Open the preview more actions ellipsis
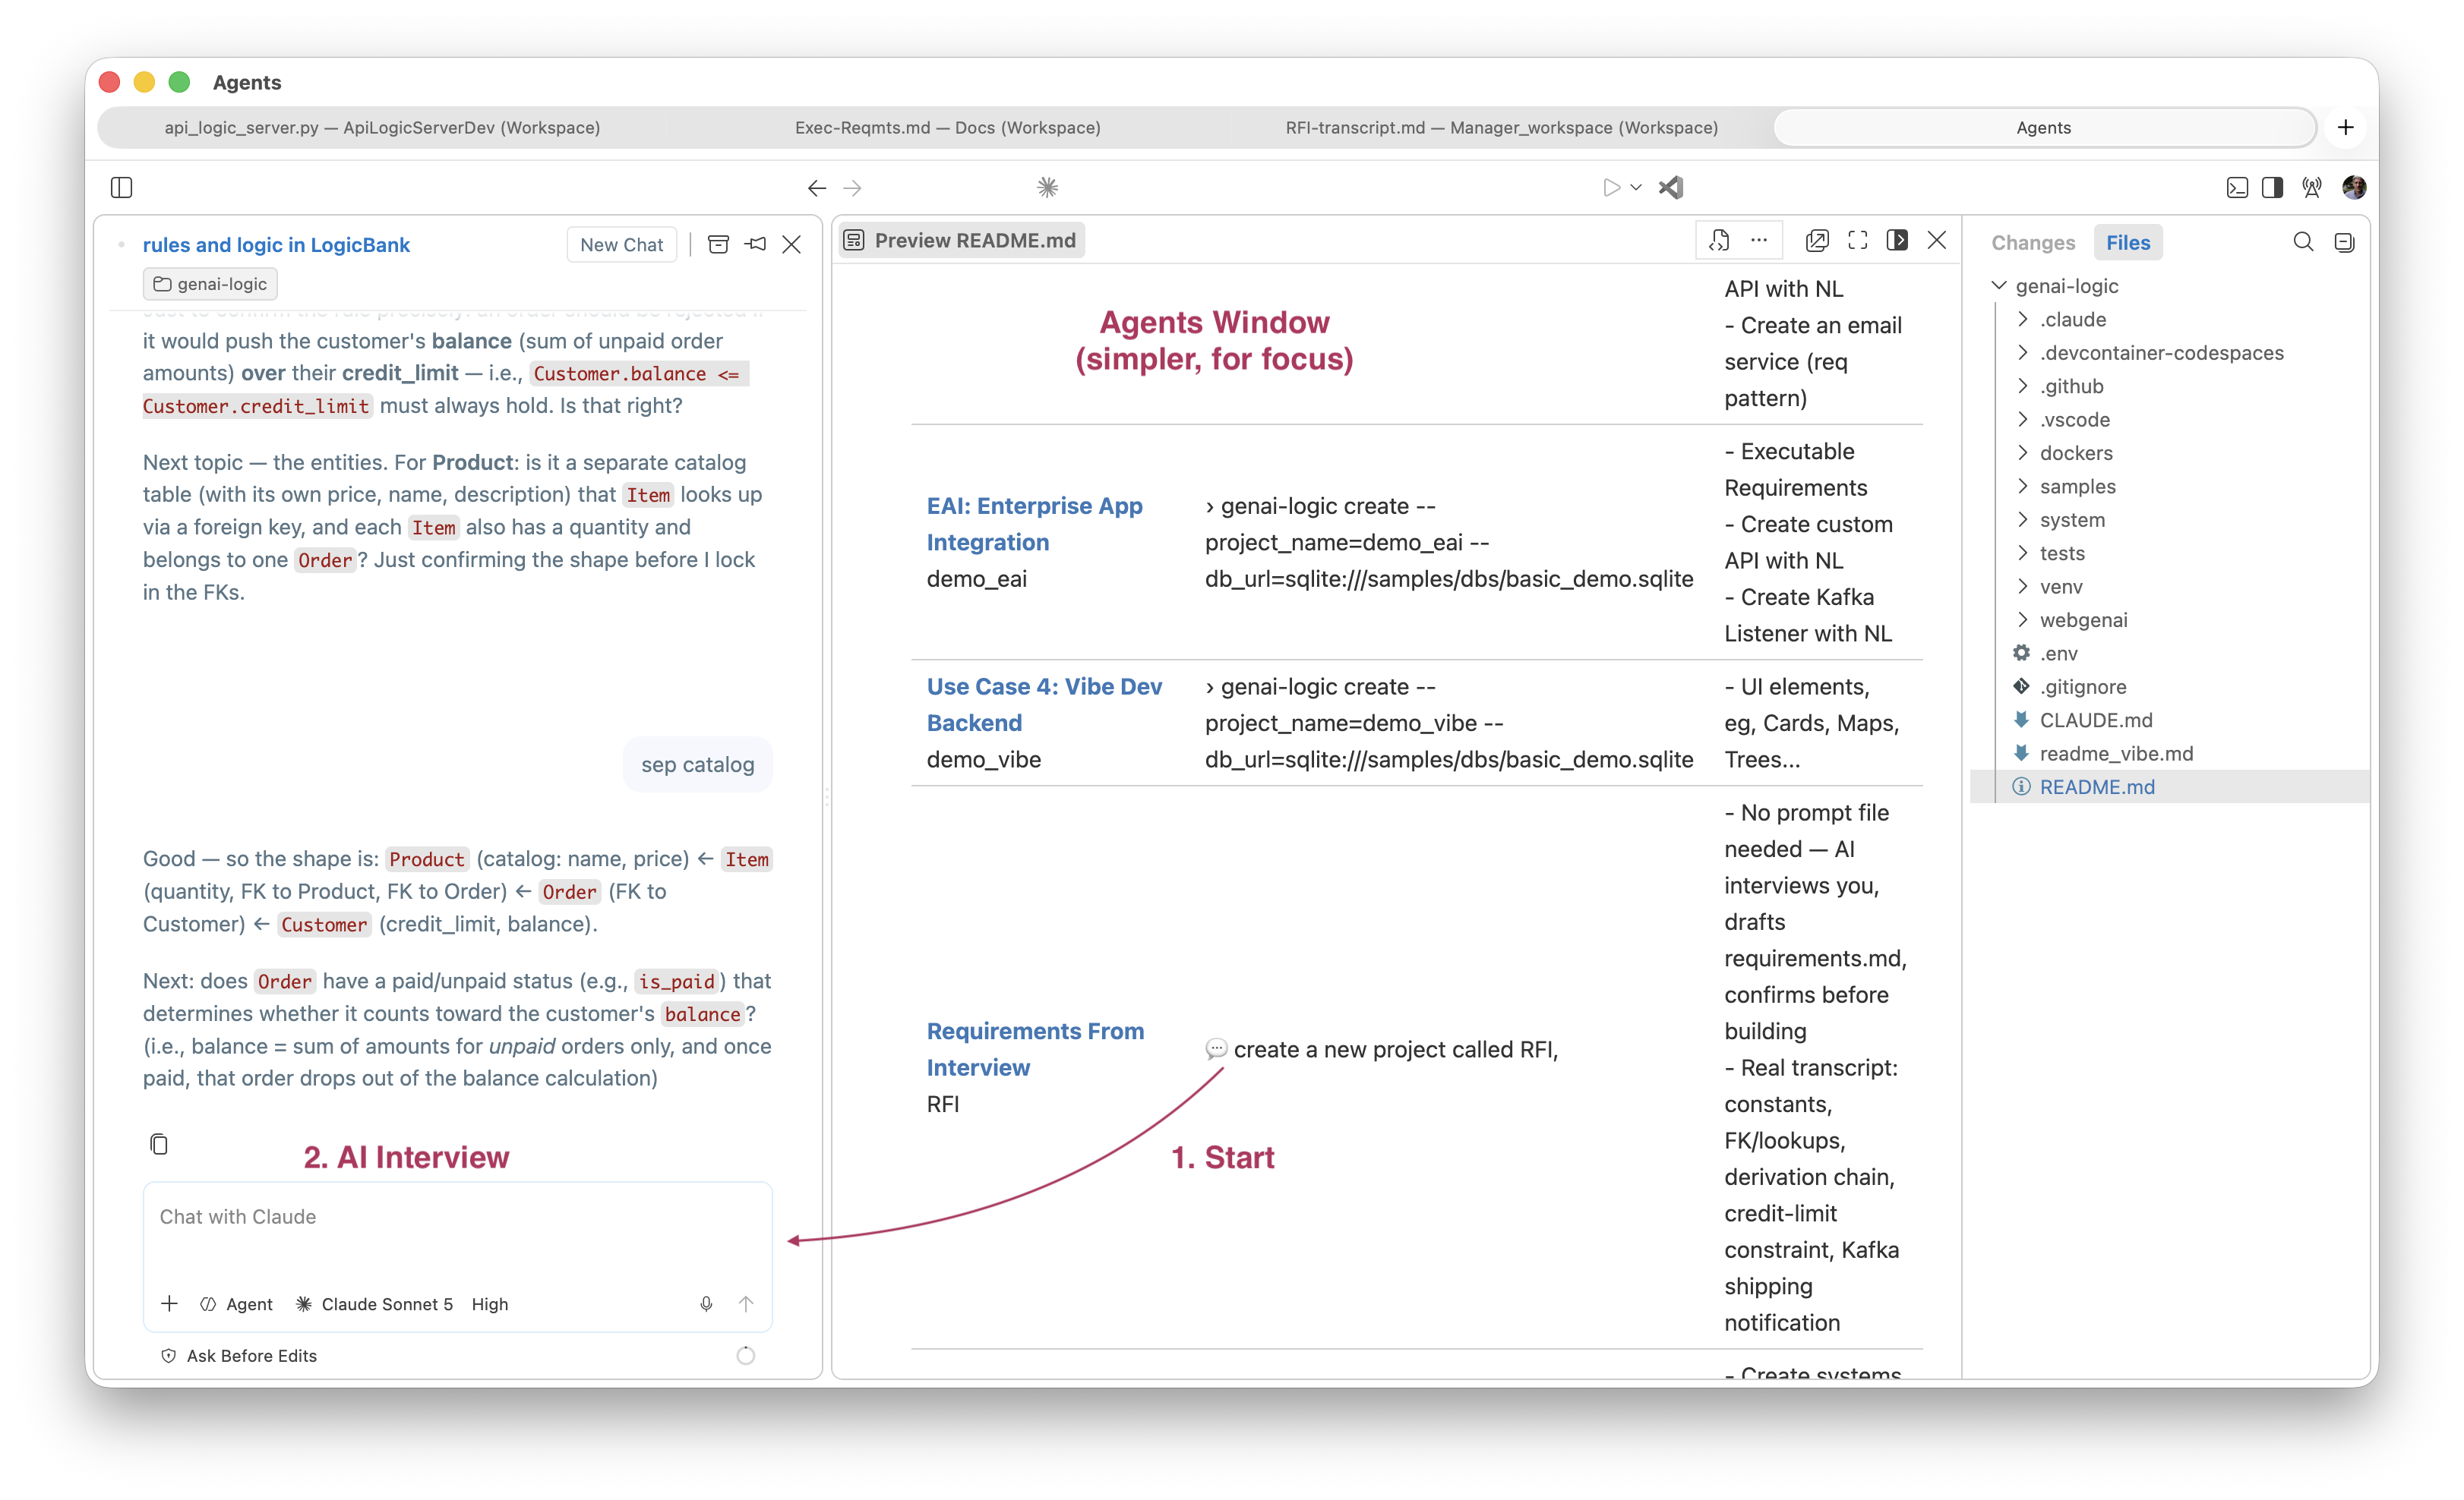Screen dimensions: 2464x1500 [1759, 241]
